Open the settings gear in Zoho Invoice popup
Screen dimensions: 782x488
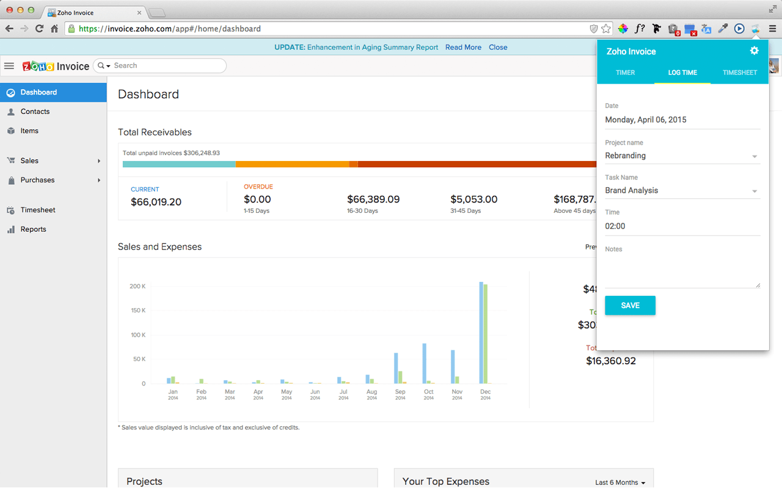[x=754, y=51]
